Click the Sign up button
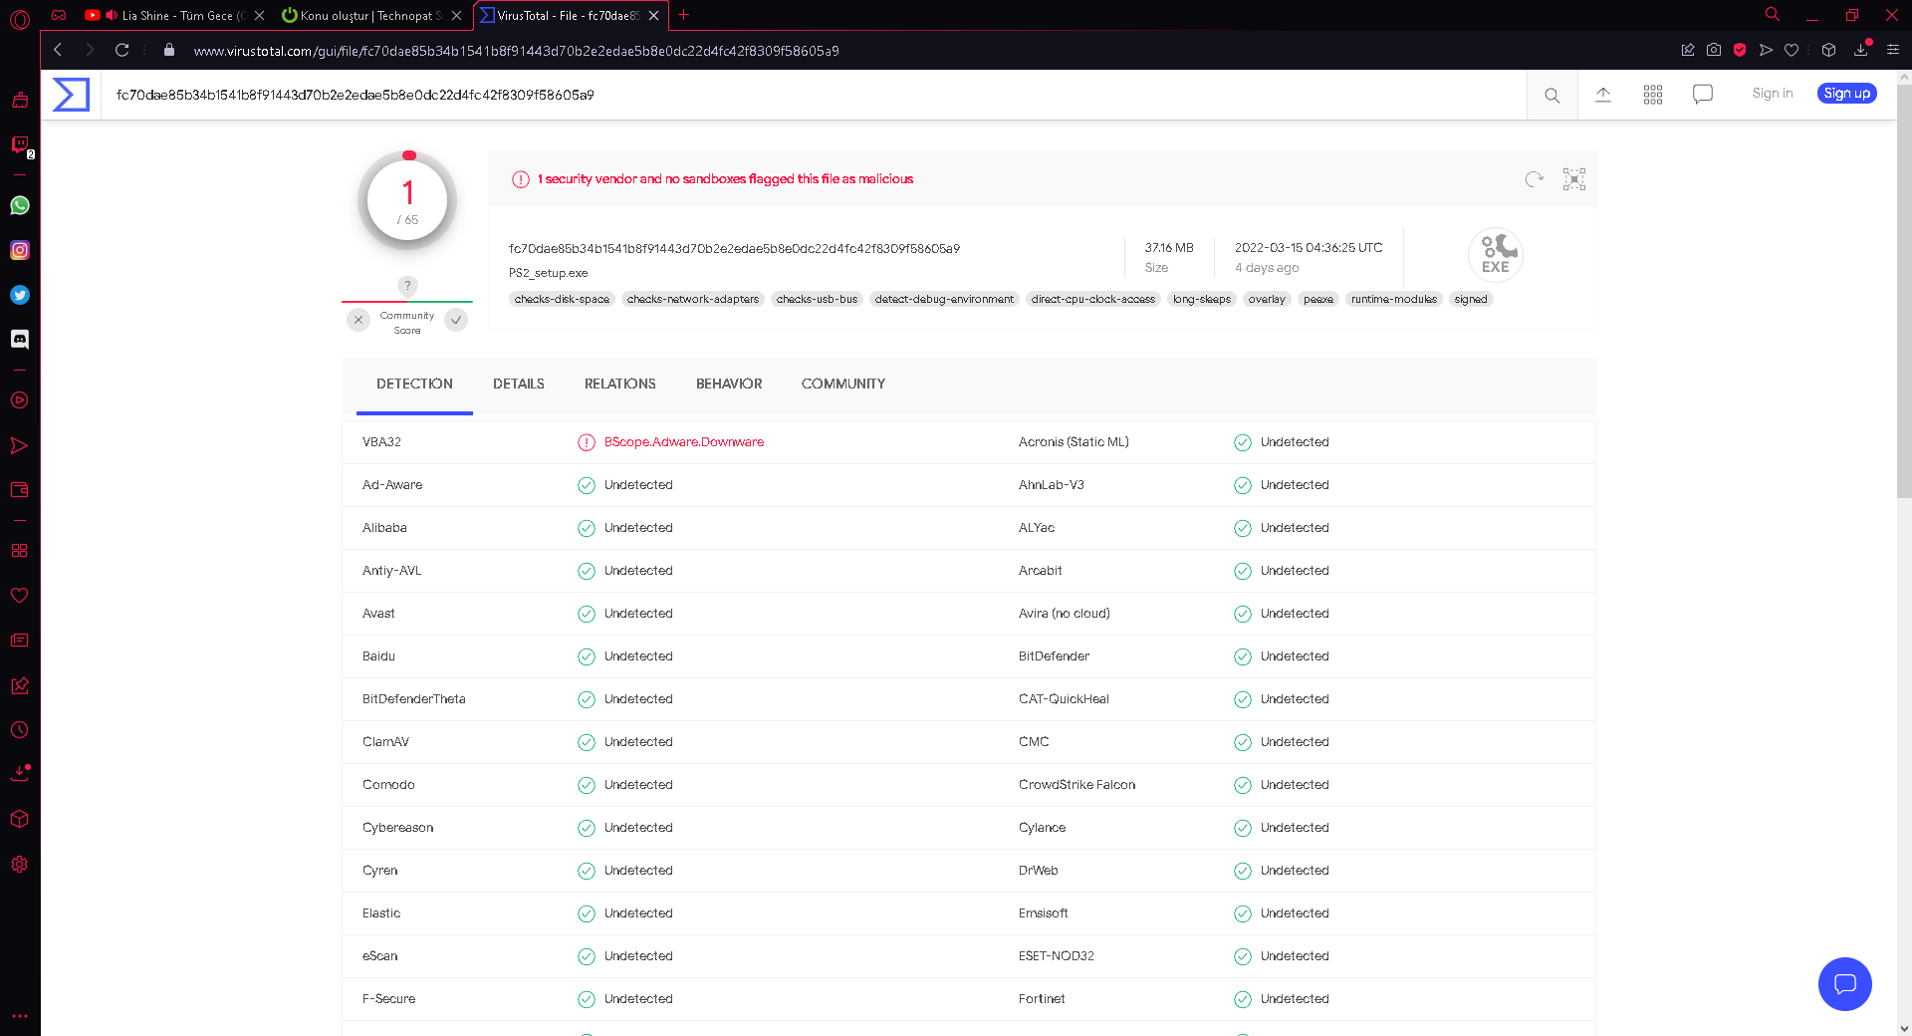1912x1036 pixels. tap(1847, 94)
